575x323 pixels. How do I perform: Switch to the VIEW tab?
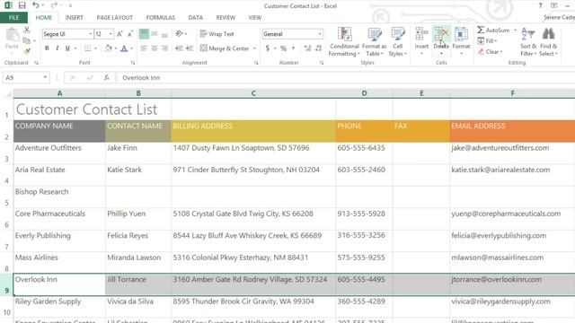pos(255,18)
